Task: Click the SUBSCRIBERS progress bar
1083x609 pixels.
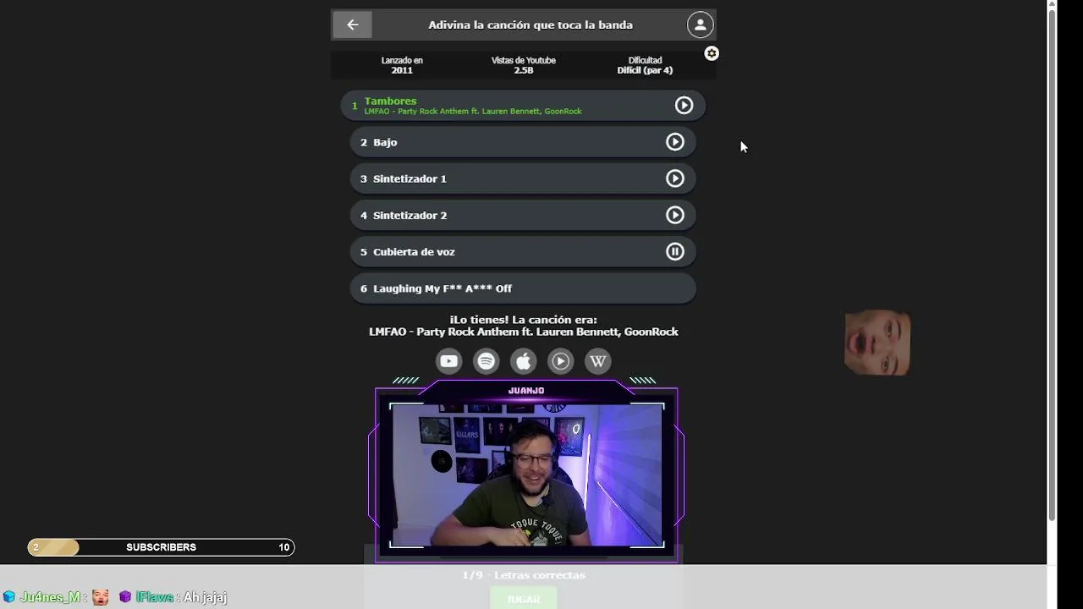Action: coord(161,547)
